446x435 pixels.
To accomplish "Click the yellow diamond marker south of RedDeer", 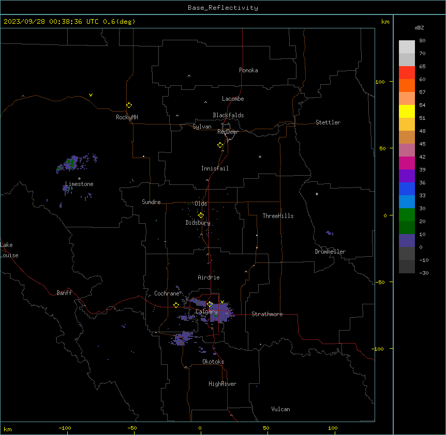I will coord(220,145).
